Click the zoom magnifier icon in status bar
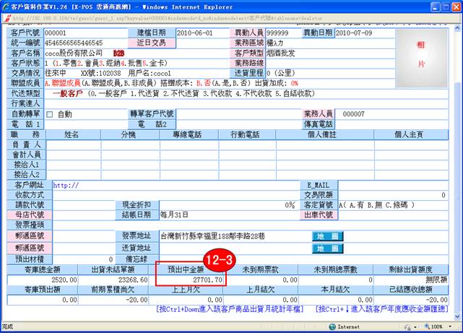 (428, 327)
